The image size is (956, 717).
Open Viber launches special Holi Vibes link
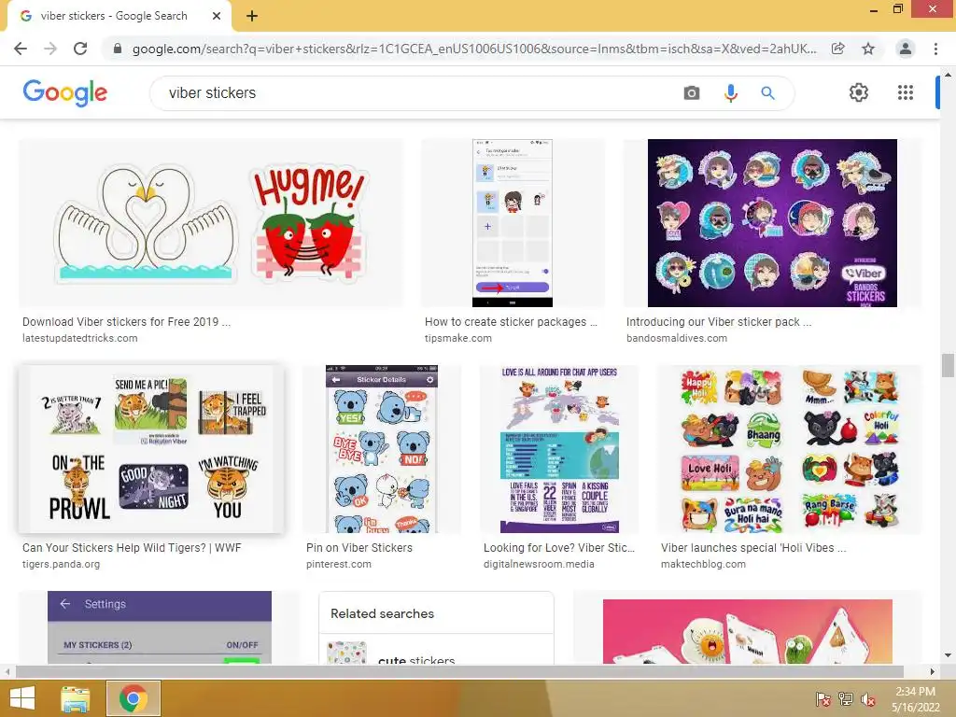(753, 548)
